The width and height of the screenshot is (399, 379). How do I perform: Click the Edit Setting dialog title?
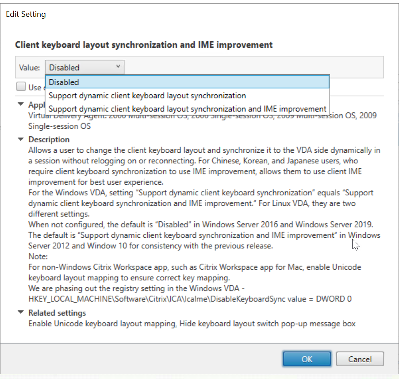pyautogui.click(x=26, y=14)
